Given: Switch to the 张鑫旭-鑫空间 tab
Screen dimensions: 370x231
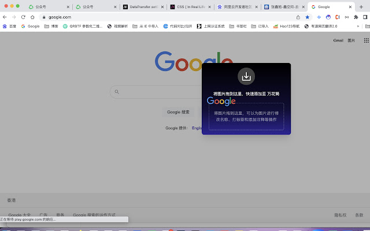Looking at the screenshot, I should (284, 7).
